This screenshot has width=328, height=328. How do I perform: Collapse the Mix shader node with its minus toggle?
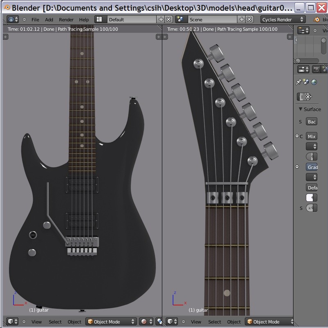click(x=296, y=135)
